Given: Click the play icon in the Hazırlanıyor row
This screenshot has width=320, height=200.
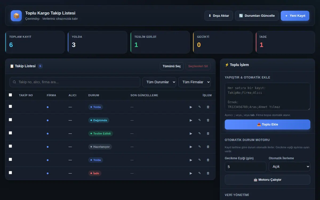Looking at the screenshot, I should [x=191, y=147].
